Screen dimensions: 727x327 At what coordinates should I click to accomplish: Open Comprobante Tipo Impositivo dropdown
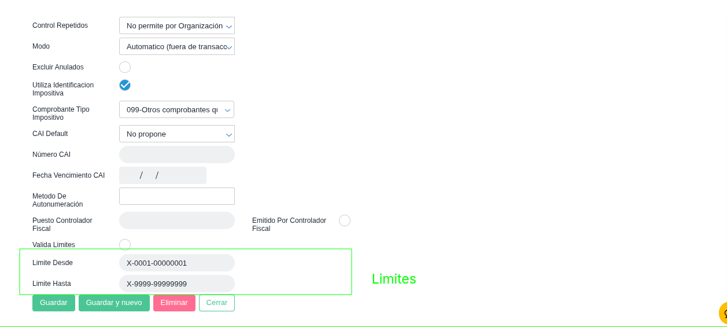click(x=177, y=109)
